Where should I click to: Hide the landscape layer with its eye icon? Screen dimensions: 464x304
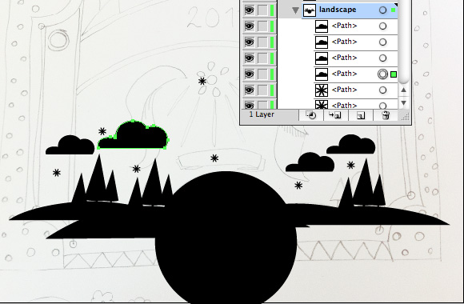click(249, 10)
